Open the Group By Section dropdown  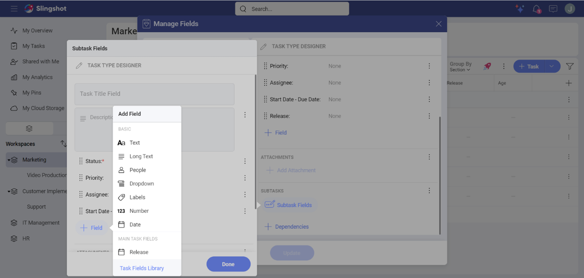(461, 67)
